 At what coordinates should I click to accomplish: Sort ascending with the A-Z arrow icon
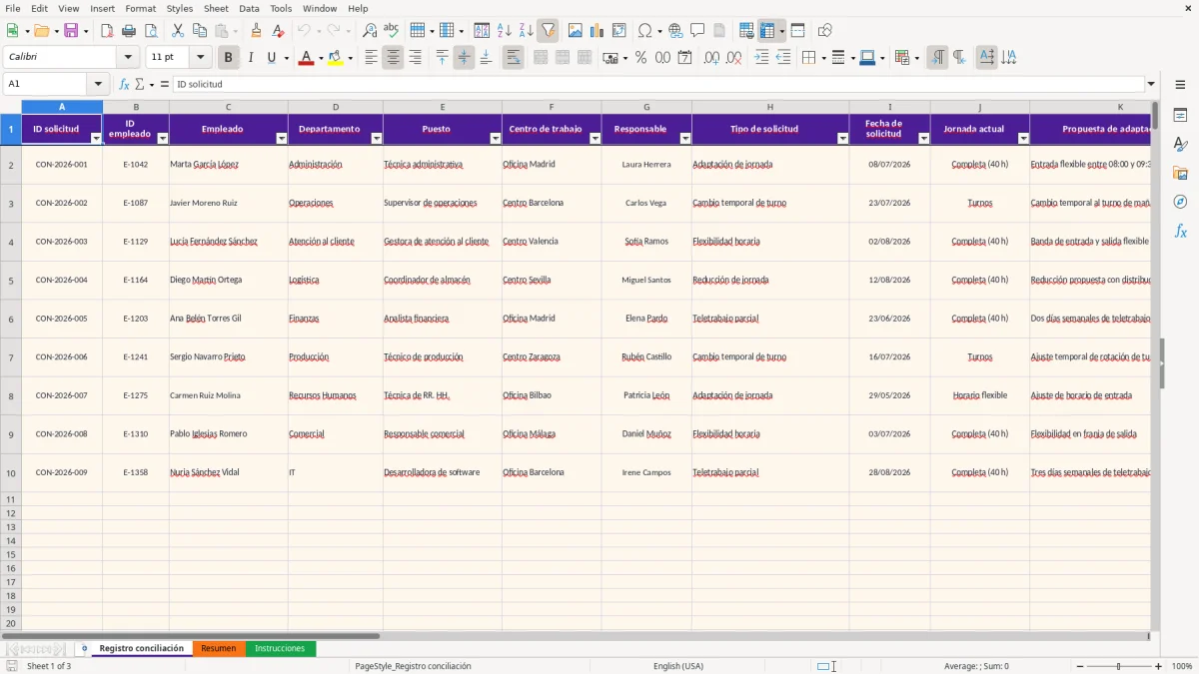coord(504,31)
